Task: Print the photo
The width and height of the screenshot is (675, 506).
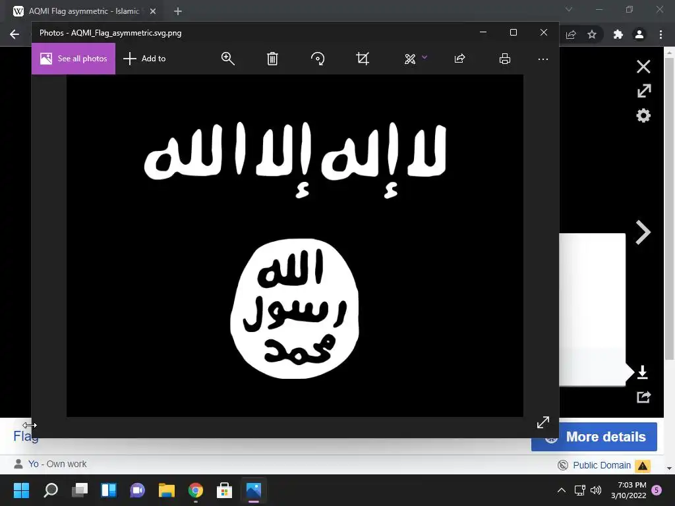Action: (504, 59)
